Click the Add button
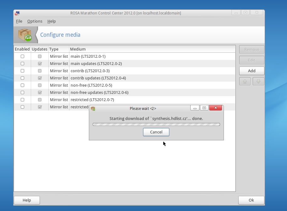The image size is (287, 211). click(252, 71)
